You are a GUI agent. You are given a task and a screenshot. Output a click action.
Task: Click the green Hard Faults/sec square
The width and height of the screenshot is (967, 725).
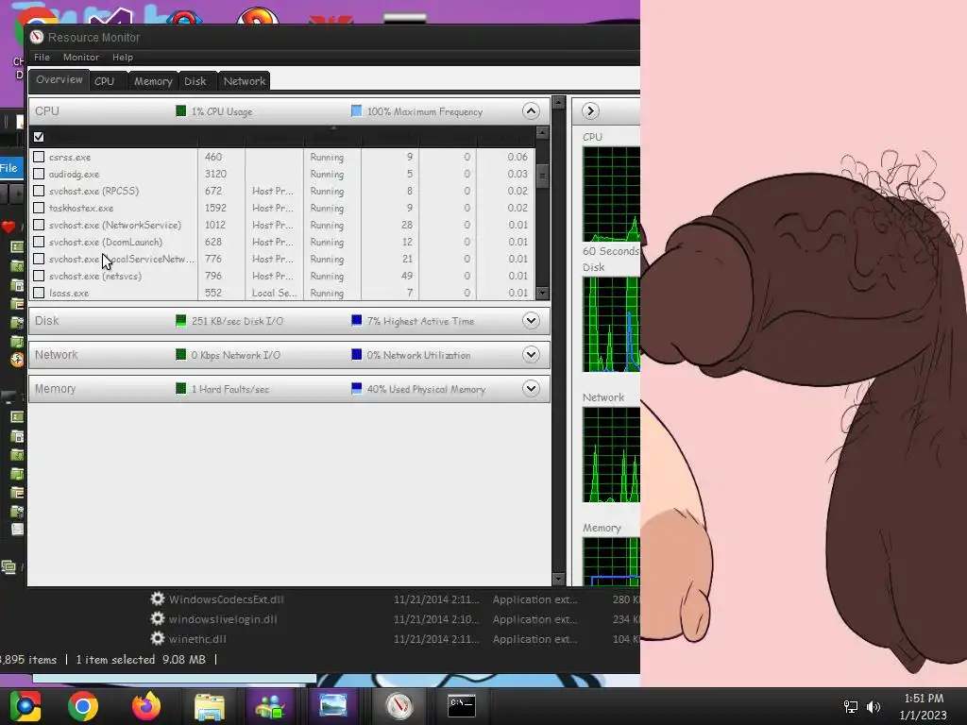pyautogui.click(x=180, y=388)
